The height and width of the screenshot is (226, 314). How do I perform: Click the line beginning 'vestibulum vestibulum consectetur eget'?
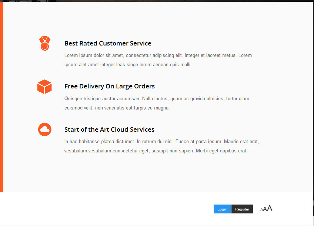156,151
